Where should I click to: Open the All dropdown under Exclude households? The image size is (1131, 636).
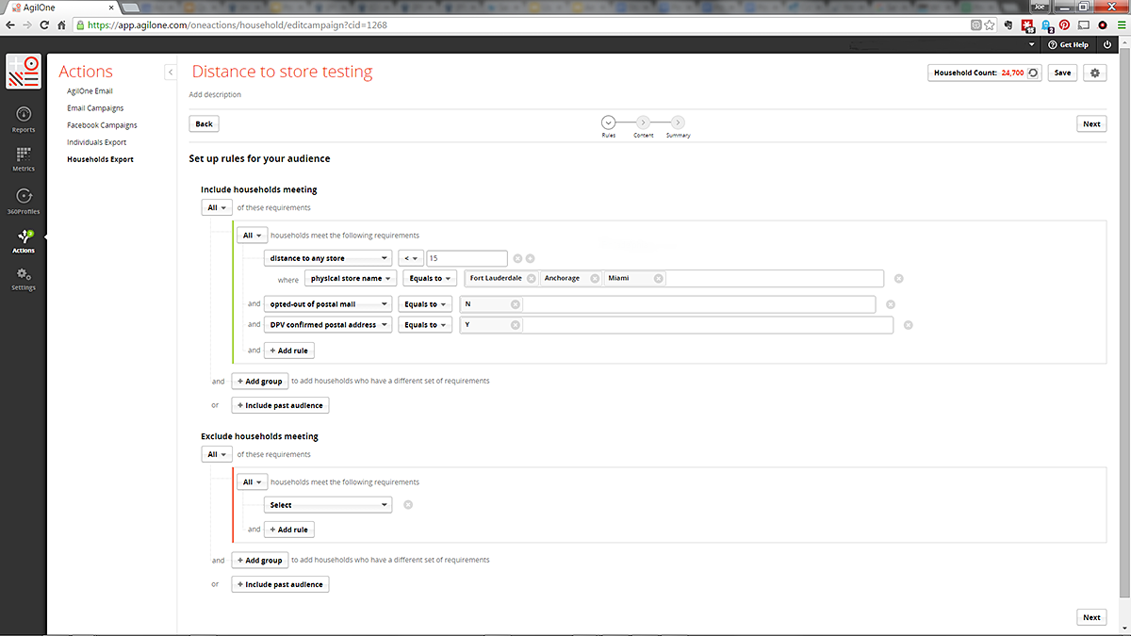pos(217,454)
